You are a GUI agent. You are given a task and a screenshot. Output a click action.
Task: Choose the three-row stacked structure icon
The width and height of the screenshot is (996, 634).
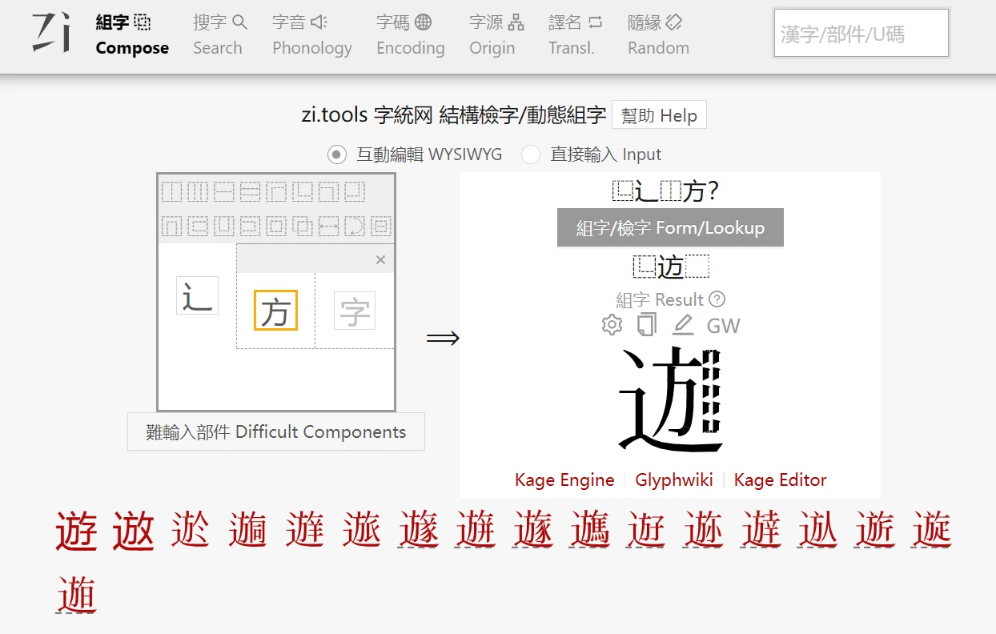click(251, 191)
